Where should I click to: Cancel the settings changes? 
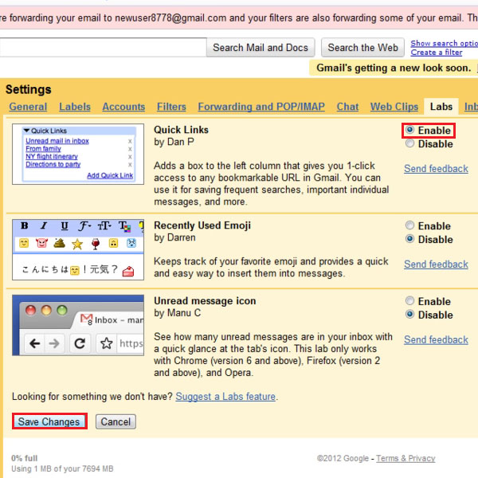coord(116,421)
